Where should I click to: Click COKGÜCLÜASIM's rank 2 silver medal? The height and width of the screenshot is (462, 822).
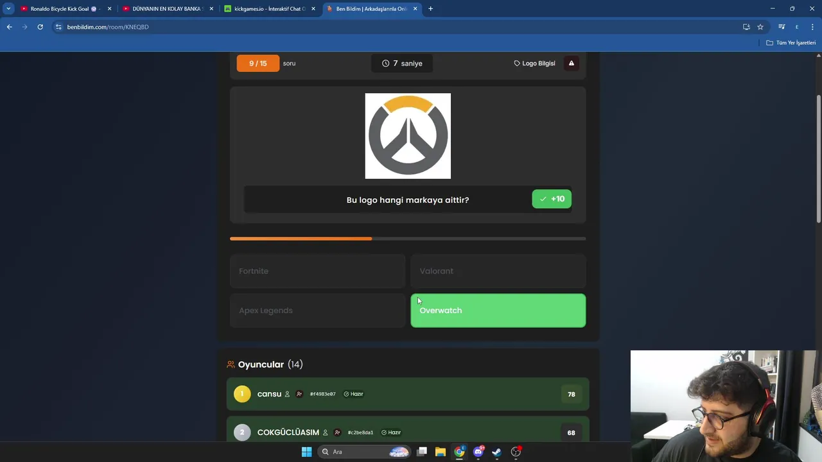click(x=242, y=432)
